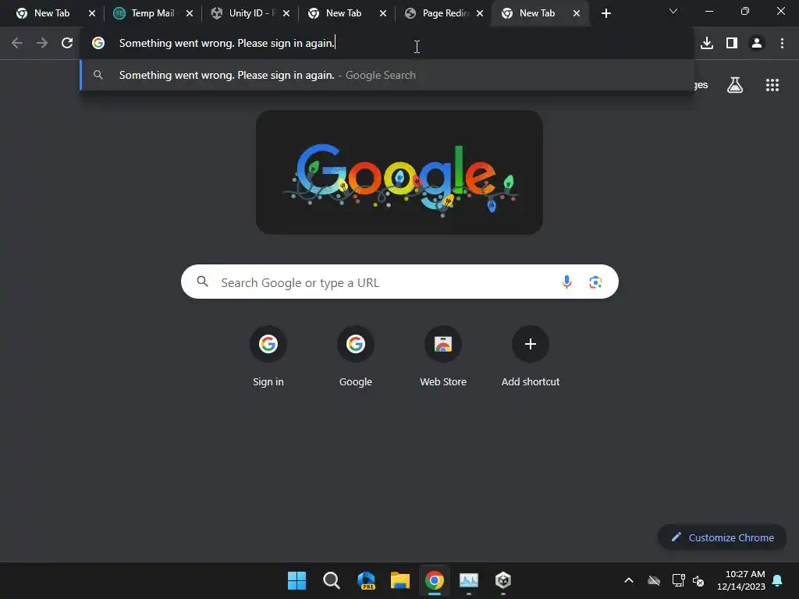Open the Google shortcut tile
This screenshot has height=599, width=799.
[356, 356]
